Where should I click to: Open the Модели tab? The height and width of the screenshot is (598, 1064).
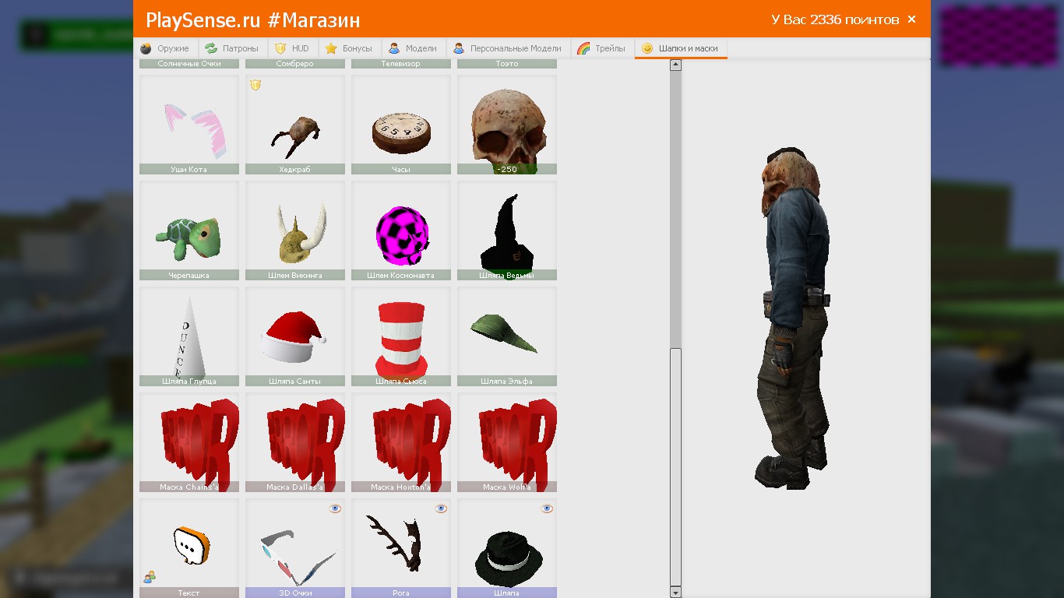click(x=413, y=48)
